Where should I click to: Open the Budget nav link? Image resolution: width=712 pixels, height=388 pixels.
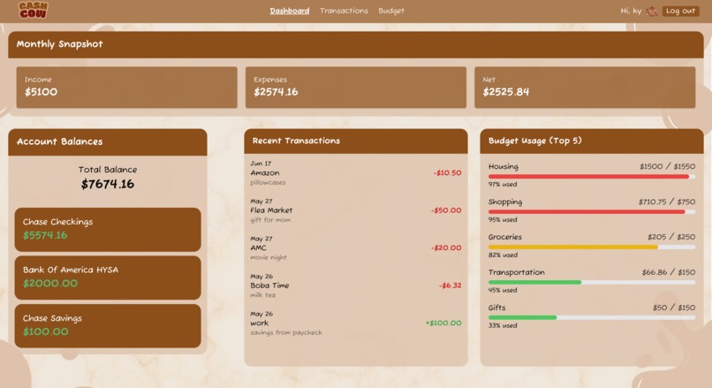[391, 11]
